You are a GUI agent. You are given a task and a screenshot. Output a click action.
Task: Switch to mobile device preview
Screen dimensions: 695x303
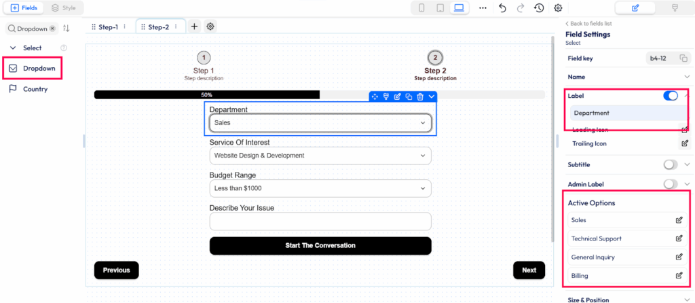click(x=421, y=8)
